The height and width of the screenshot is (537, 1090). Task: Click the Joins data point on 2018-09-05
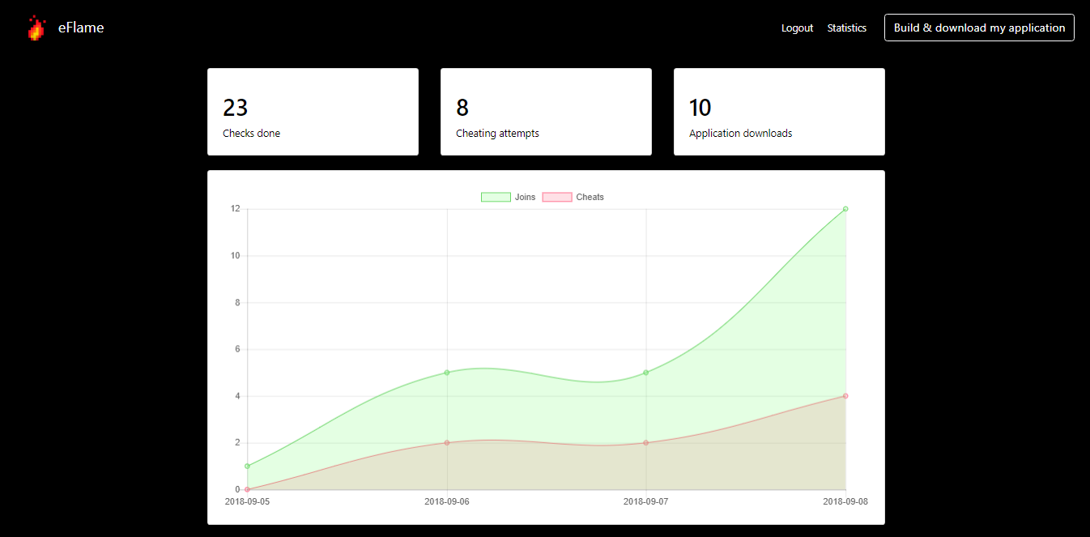[248, 466]
